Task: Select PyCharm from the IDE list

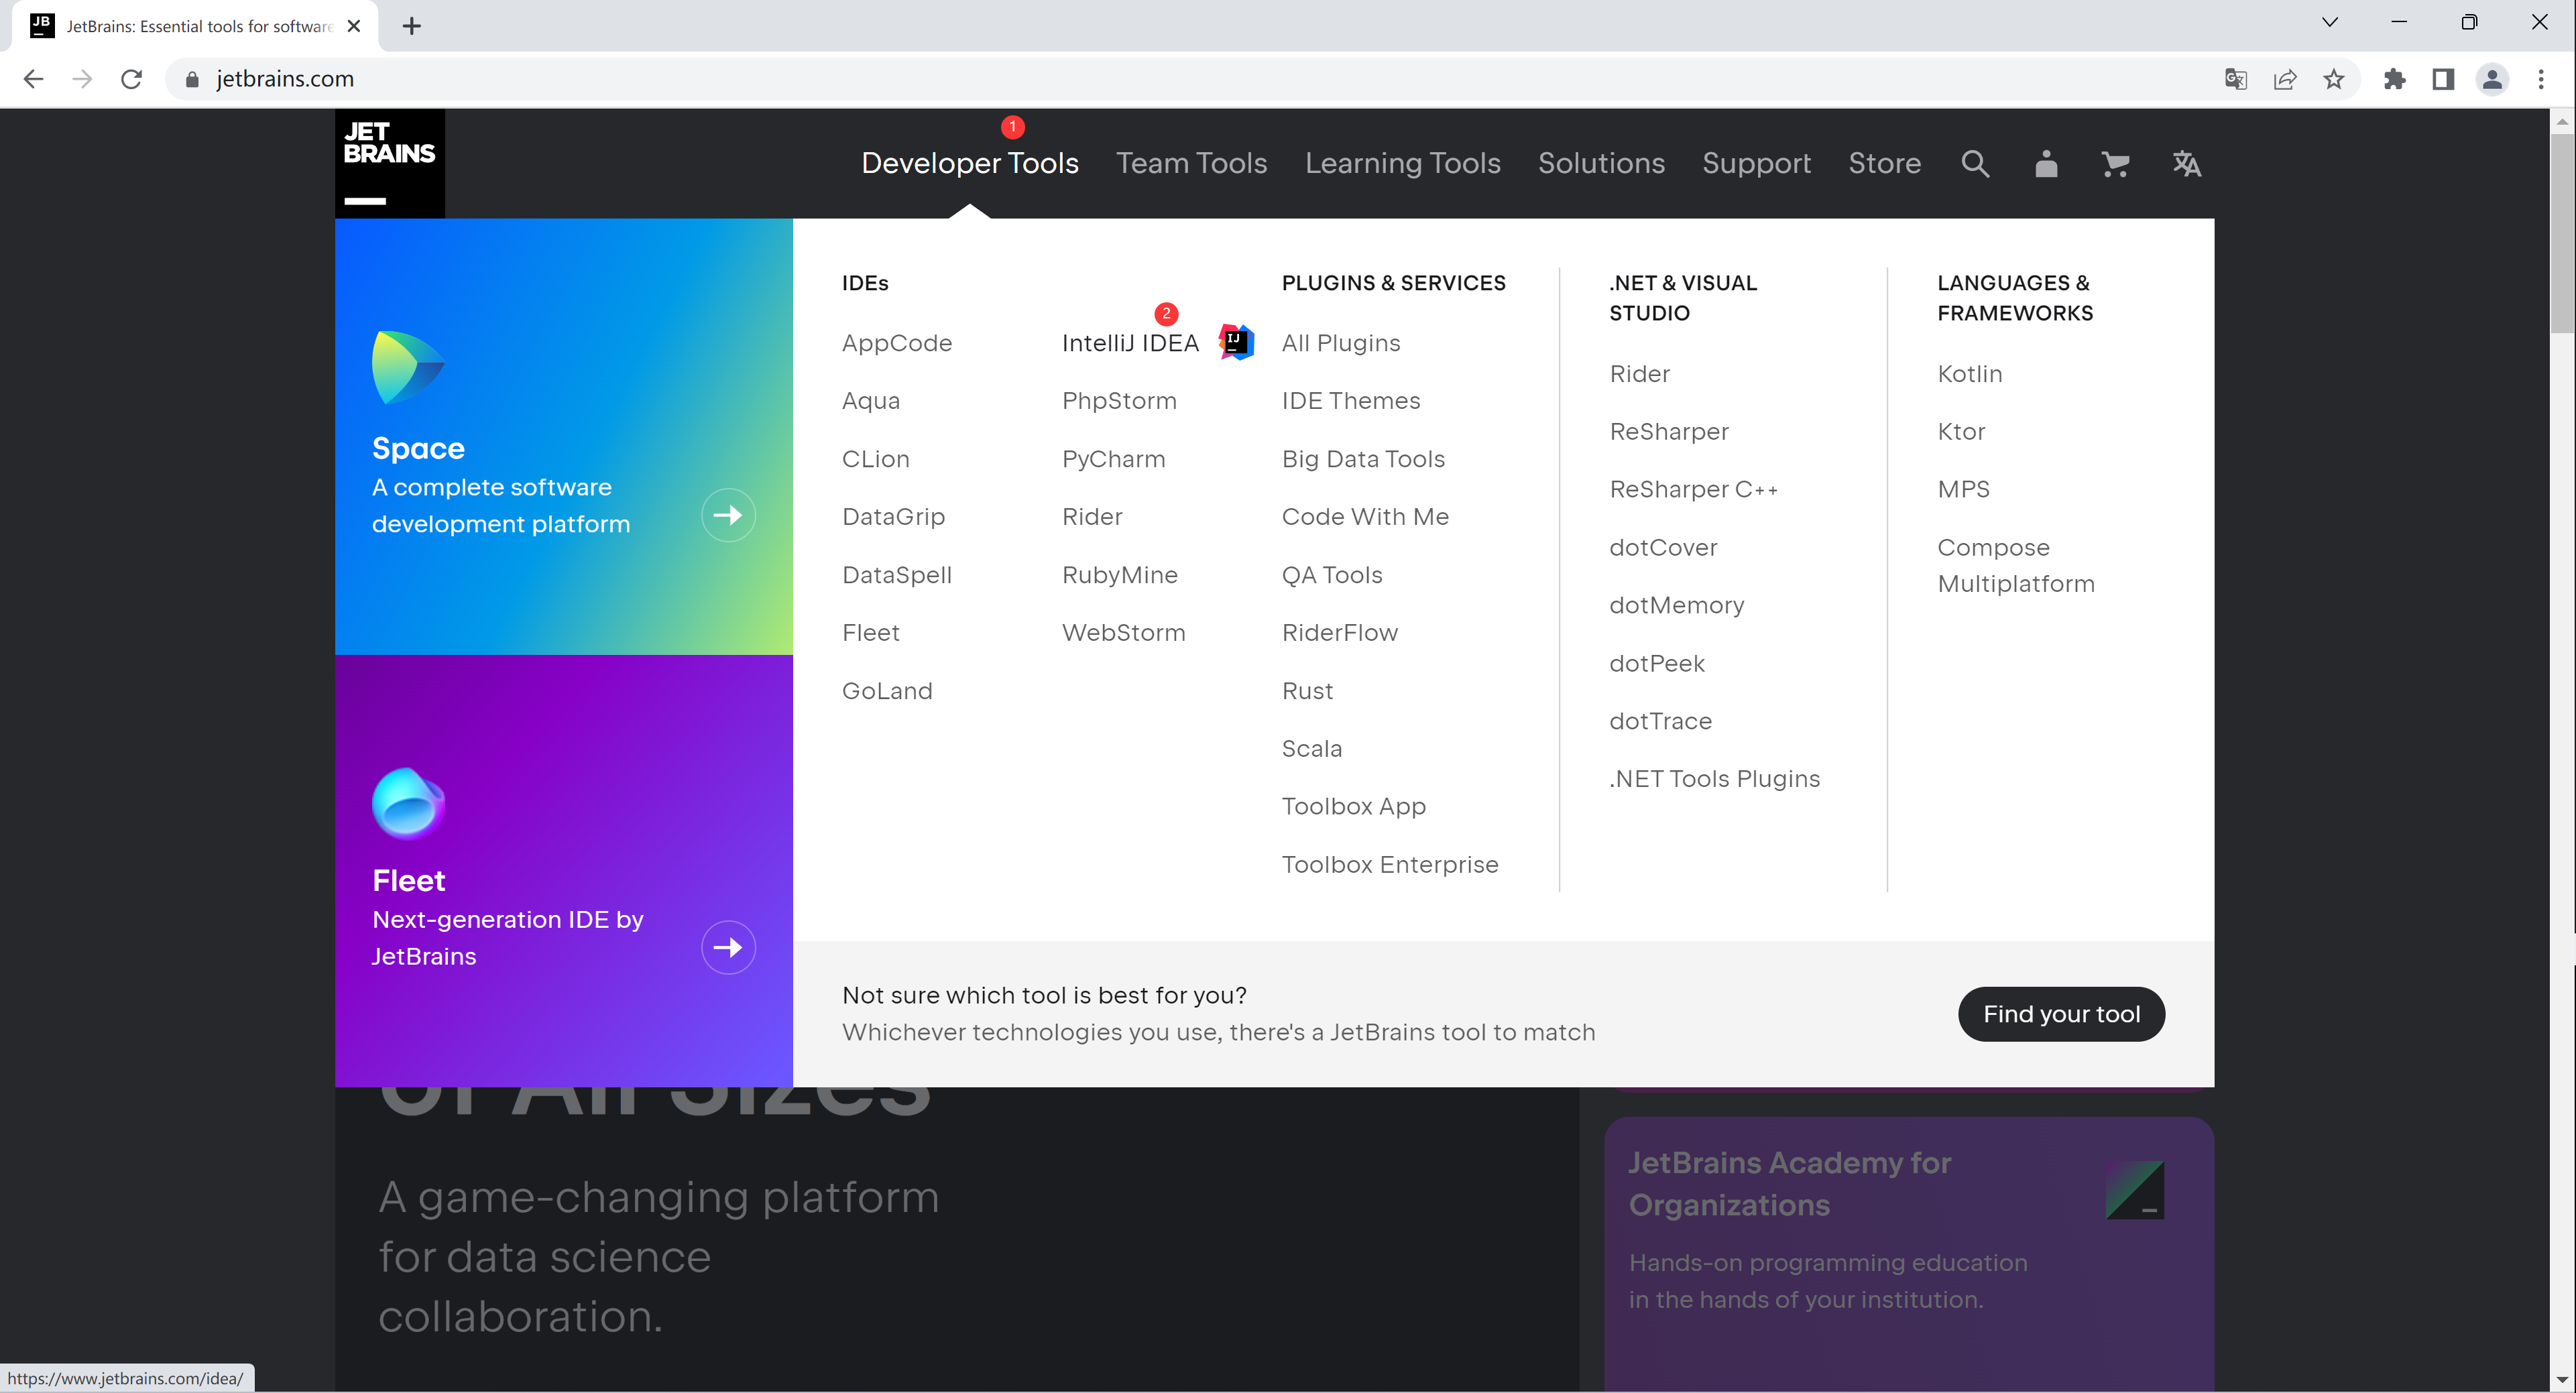Action: 1113,459
